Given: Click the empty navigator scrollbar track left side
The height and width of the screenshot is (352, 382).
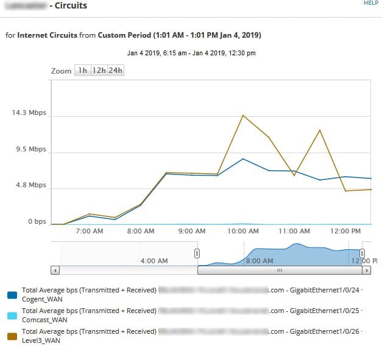Looking at the screenshot, I should point(129,271).
